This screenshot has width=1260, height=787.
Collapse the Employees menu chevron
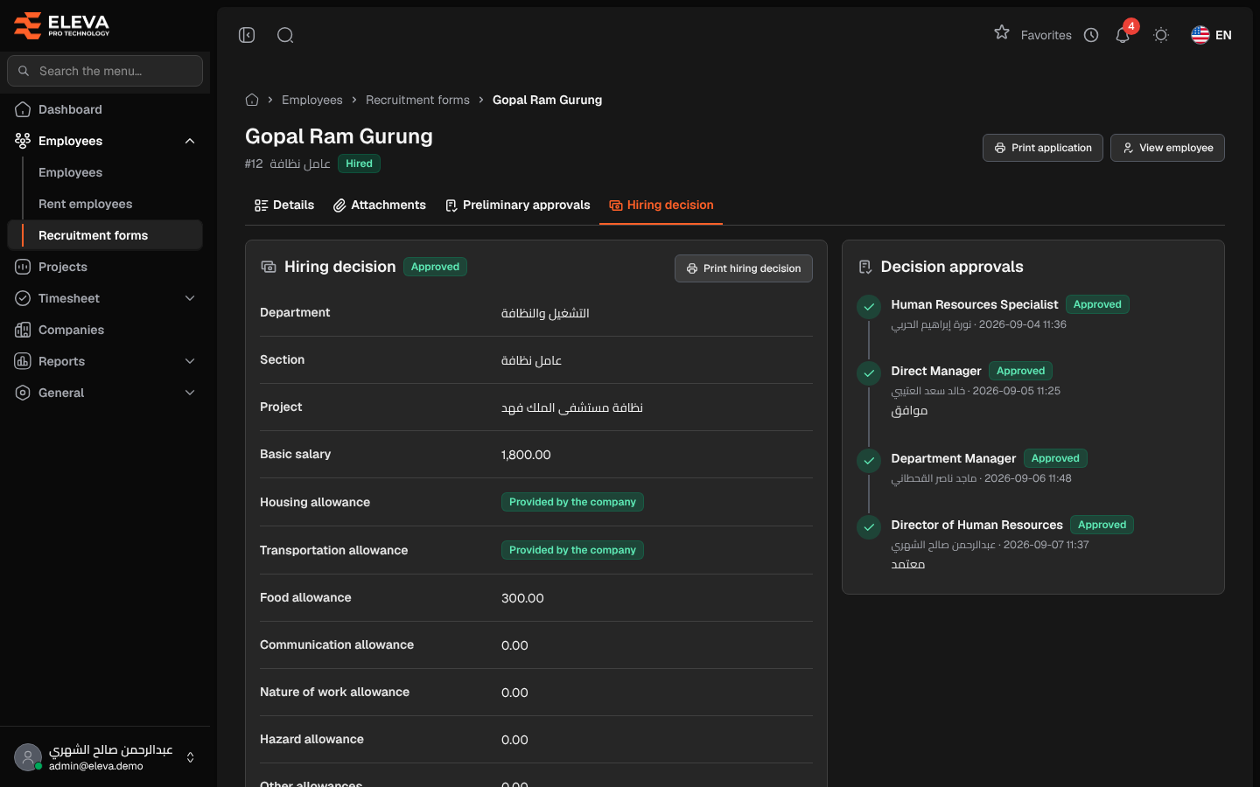190,141
